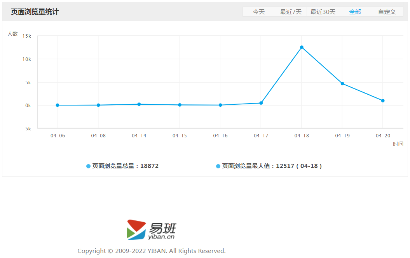Viewport: 410px width, 258px height.
Task: Select the 04-14 data point
Action: pyautogui.click(x=139, y=104)
